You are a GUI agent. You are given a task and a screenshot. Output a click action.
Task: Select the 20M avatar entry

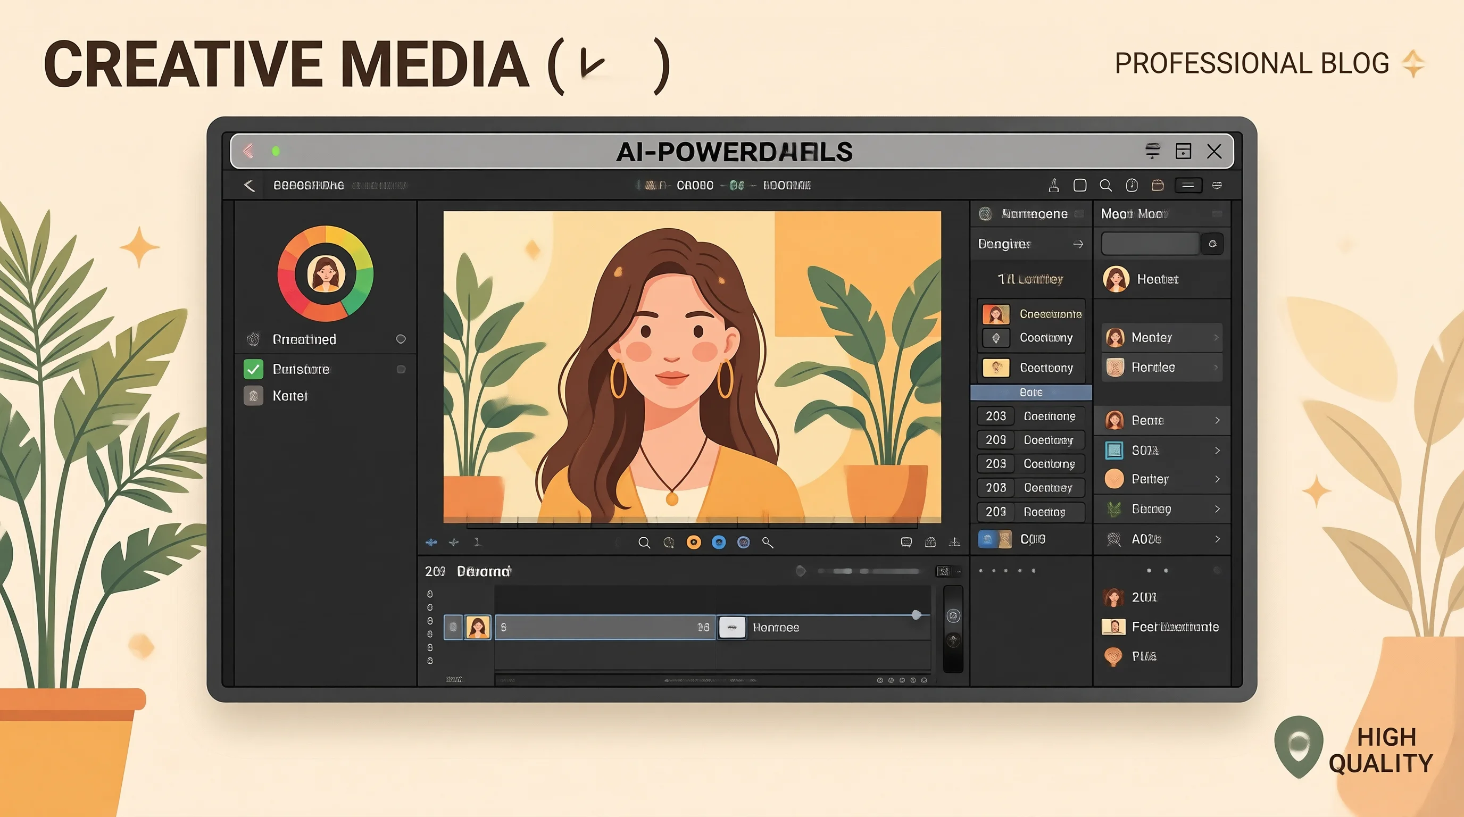point(1113,597)
